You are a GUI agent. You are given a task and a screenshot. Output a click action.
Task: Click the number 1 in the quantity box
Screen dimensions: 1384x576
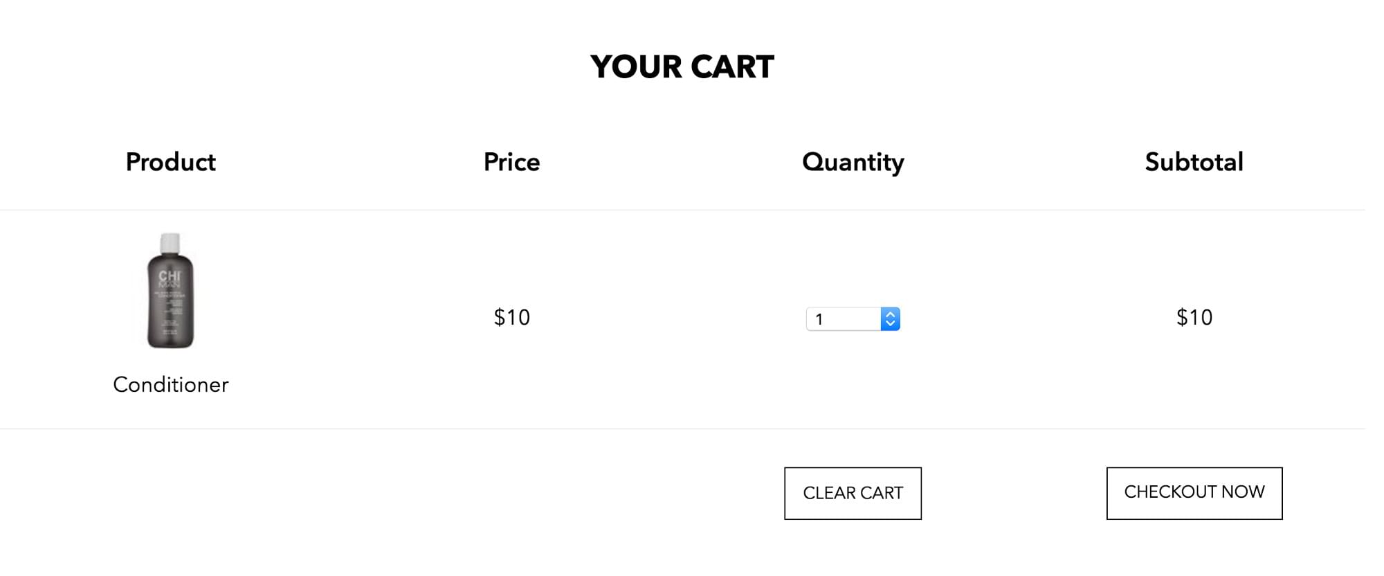(x=819, y=319)
